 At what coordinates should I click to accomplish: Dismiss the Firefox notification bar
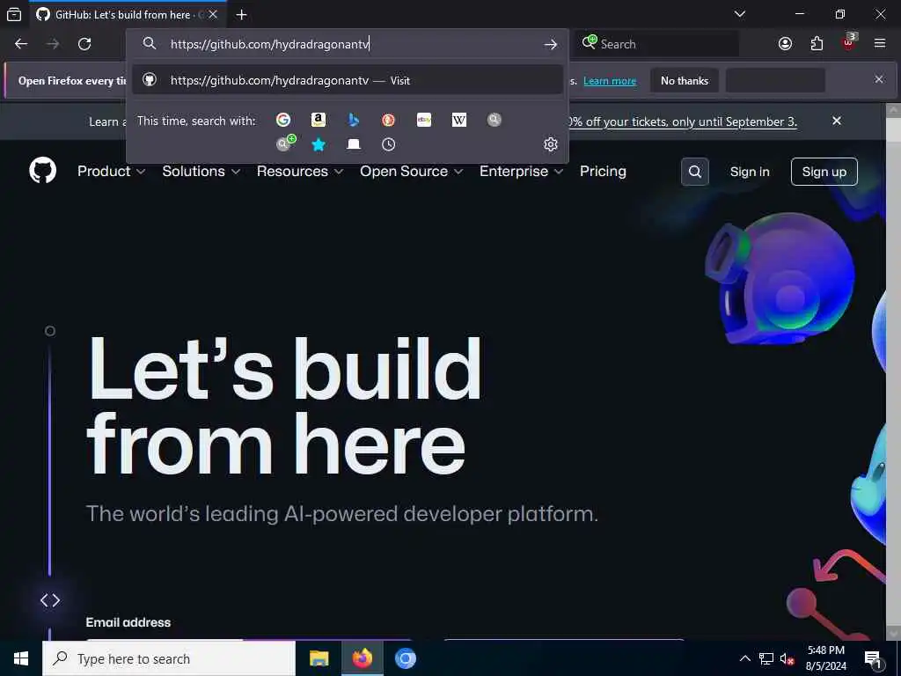click(879, 79)
